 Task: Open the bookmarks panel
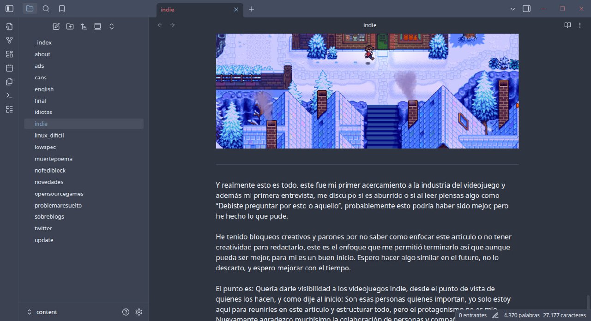(62, 9)
